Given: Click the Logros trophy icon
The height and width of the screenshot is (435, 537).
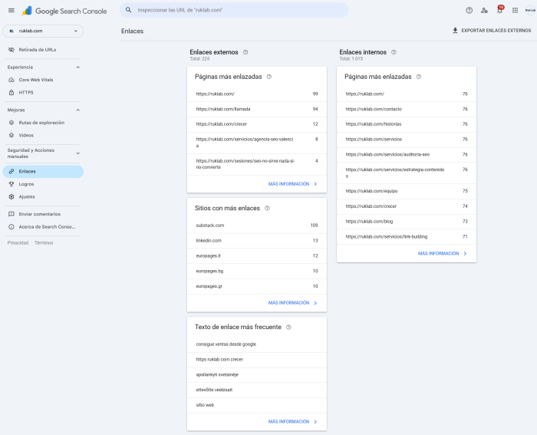Looking at the screenshot, I should (12, 184).
